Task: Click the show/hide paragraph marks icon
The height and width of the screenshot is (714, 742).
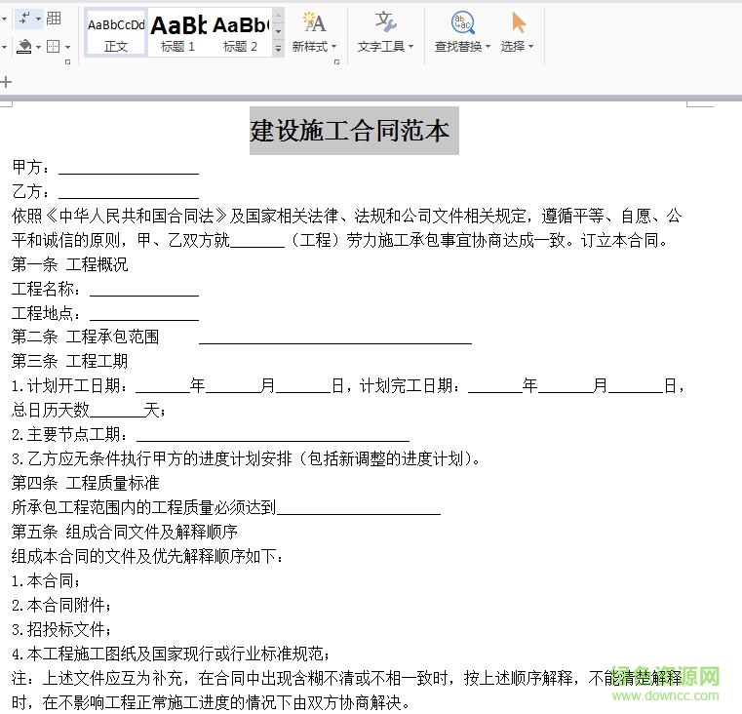Action: 24,18
